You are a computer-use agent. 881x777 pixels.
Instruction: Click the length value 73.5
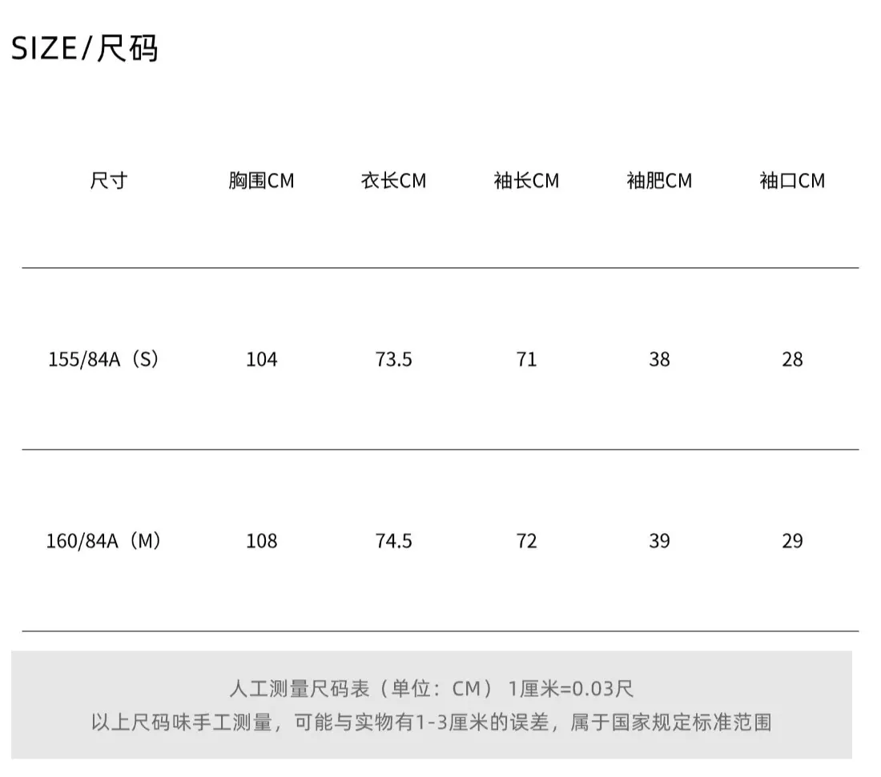pyautogui.click(x=394, y=359)
